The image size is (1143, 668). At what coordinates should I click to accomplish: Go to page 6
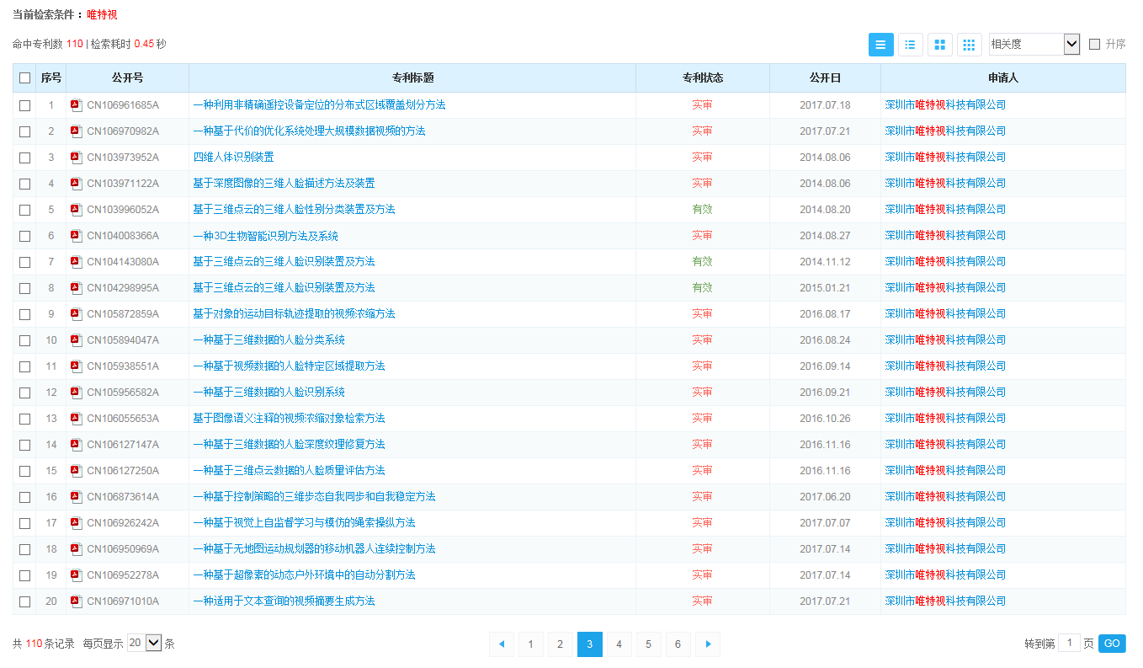coord(678,644)
